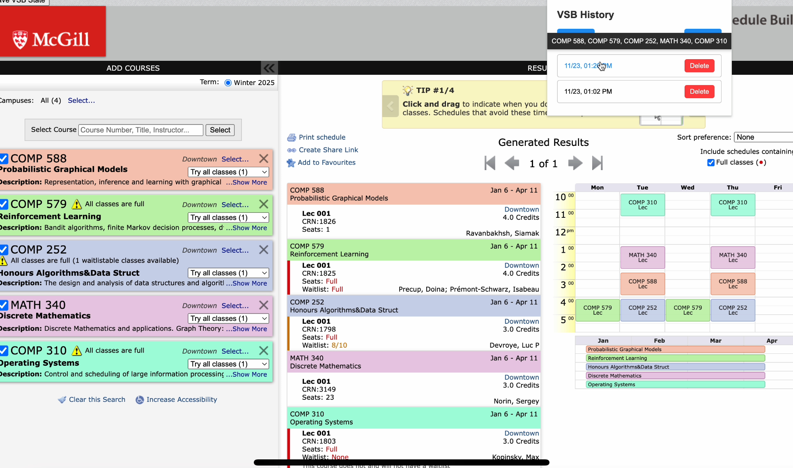Open COMP 588 Try all classes dropdown
Viewport: 793px width, 468px height.
click(229, 172)
